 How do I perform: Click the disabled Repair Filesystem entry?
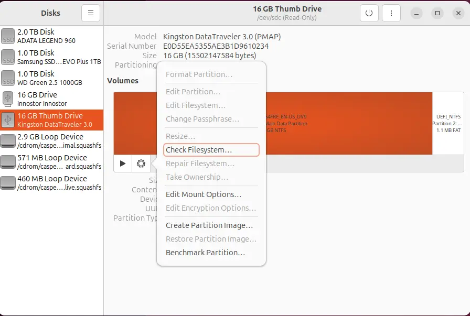(211, 164)
